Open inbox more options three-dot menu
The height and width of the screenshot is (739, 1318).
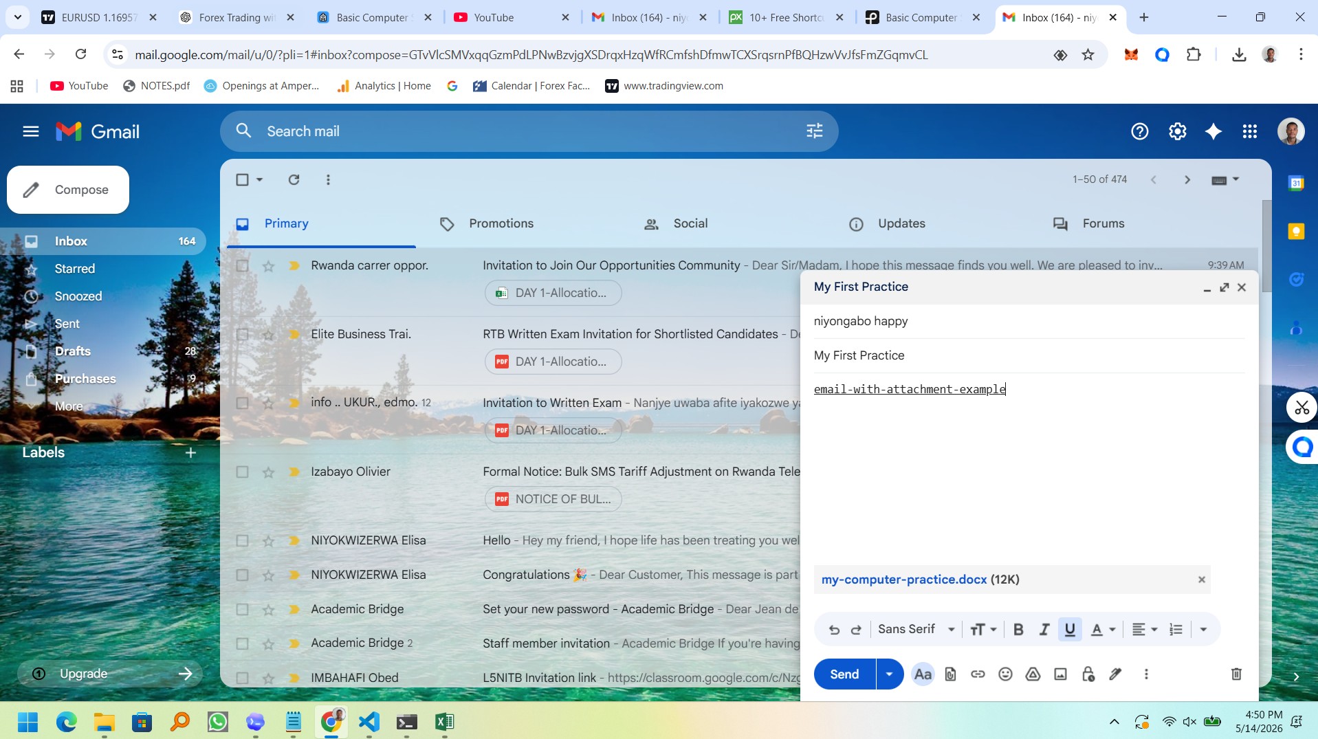pos(328,179)
